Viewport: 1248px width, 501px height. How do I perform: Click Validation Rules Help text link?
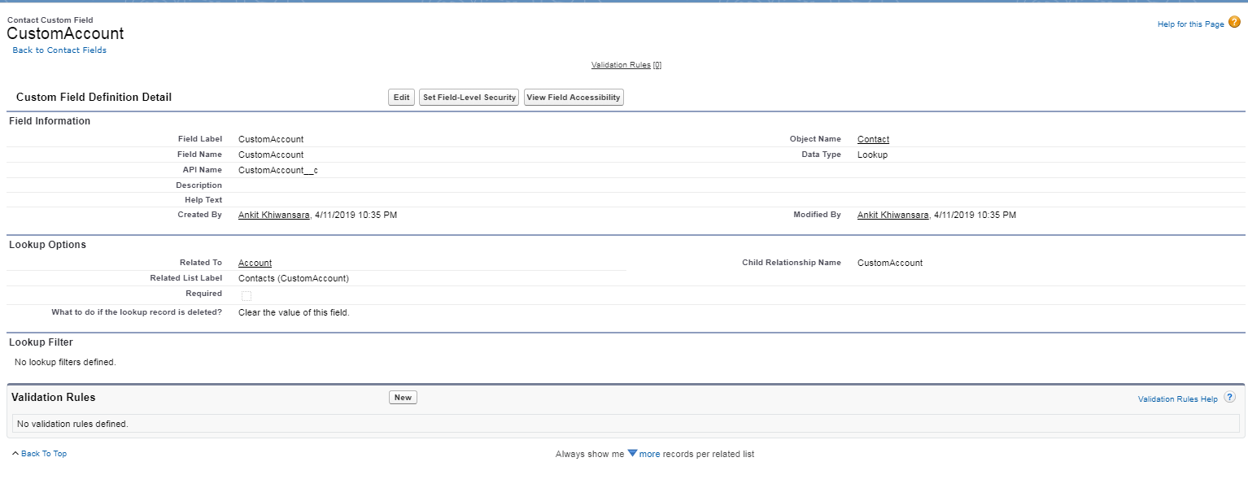click(1176, 398)
